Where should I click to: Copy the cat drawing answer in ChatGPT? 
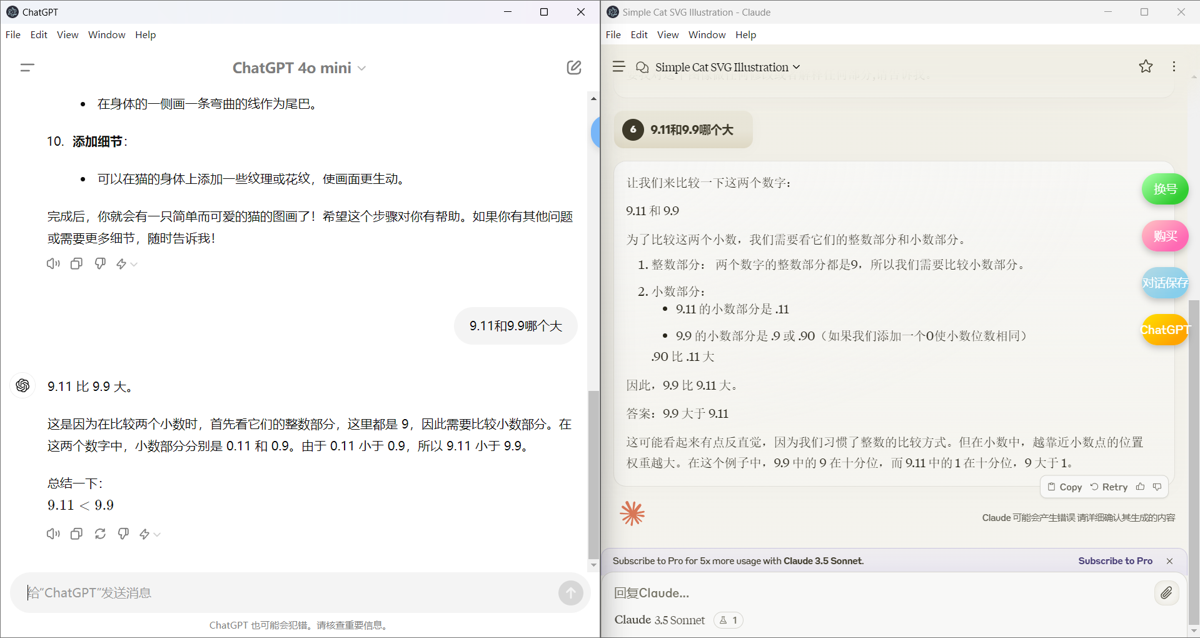click(x=76, y=264)
